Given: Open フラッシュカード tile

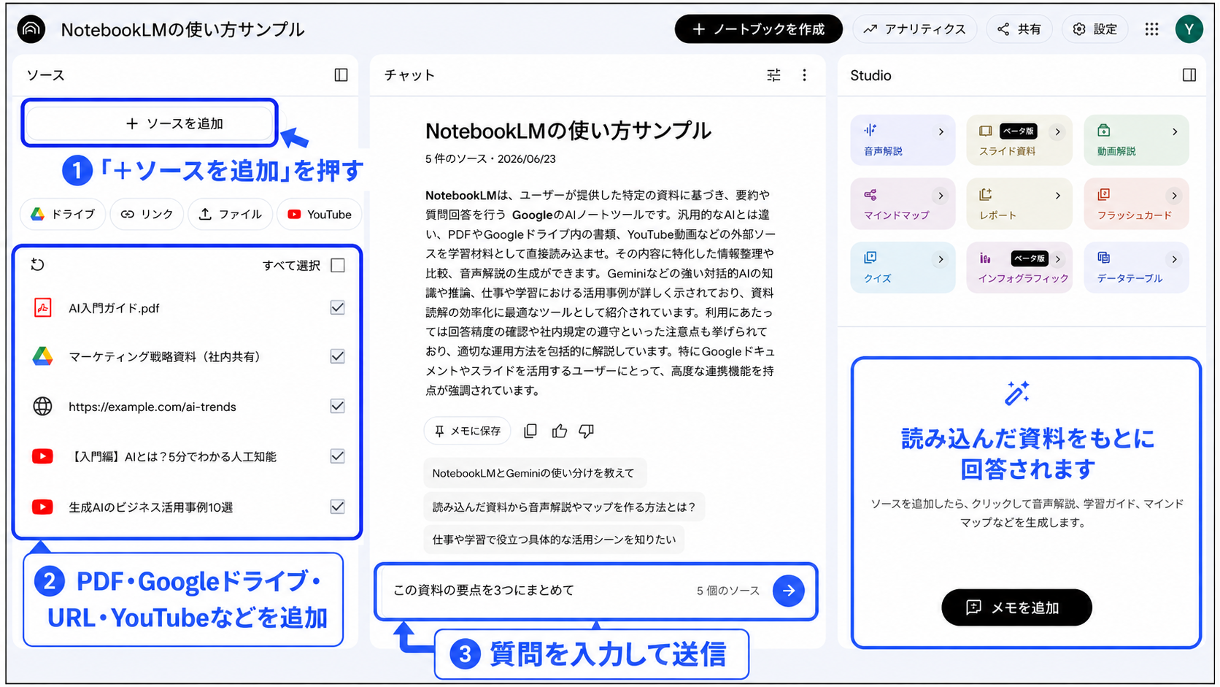Looking at the screenshot, I should (x=1136, y=204).
